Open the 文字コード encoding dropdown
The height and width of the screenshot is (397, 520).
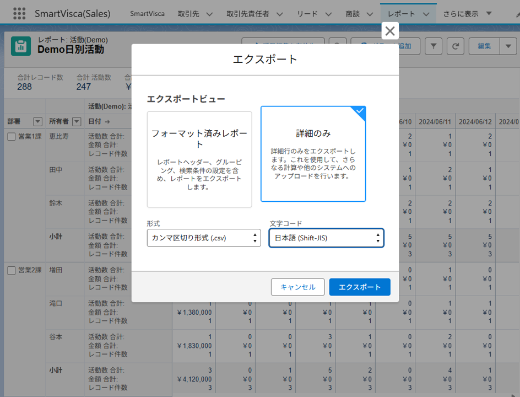[x=326, y=238]
